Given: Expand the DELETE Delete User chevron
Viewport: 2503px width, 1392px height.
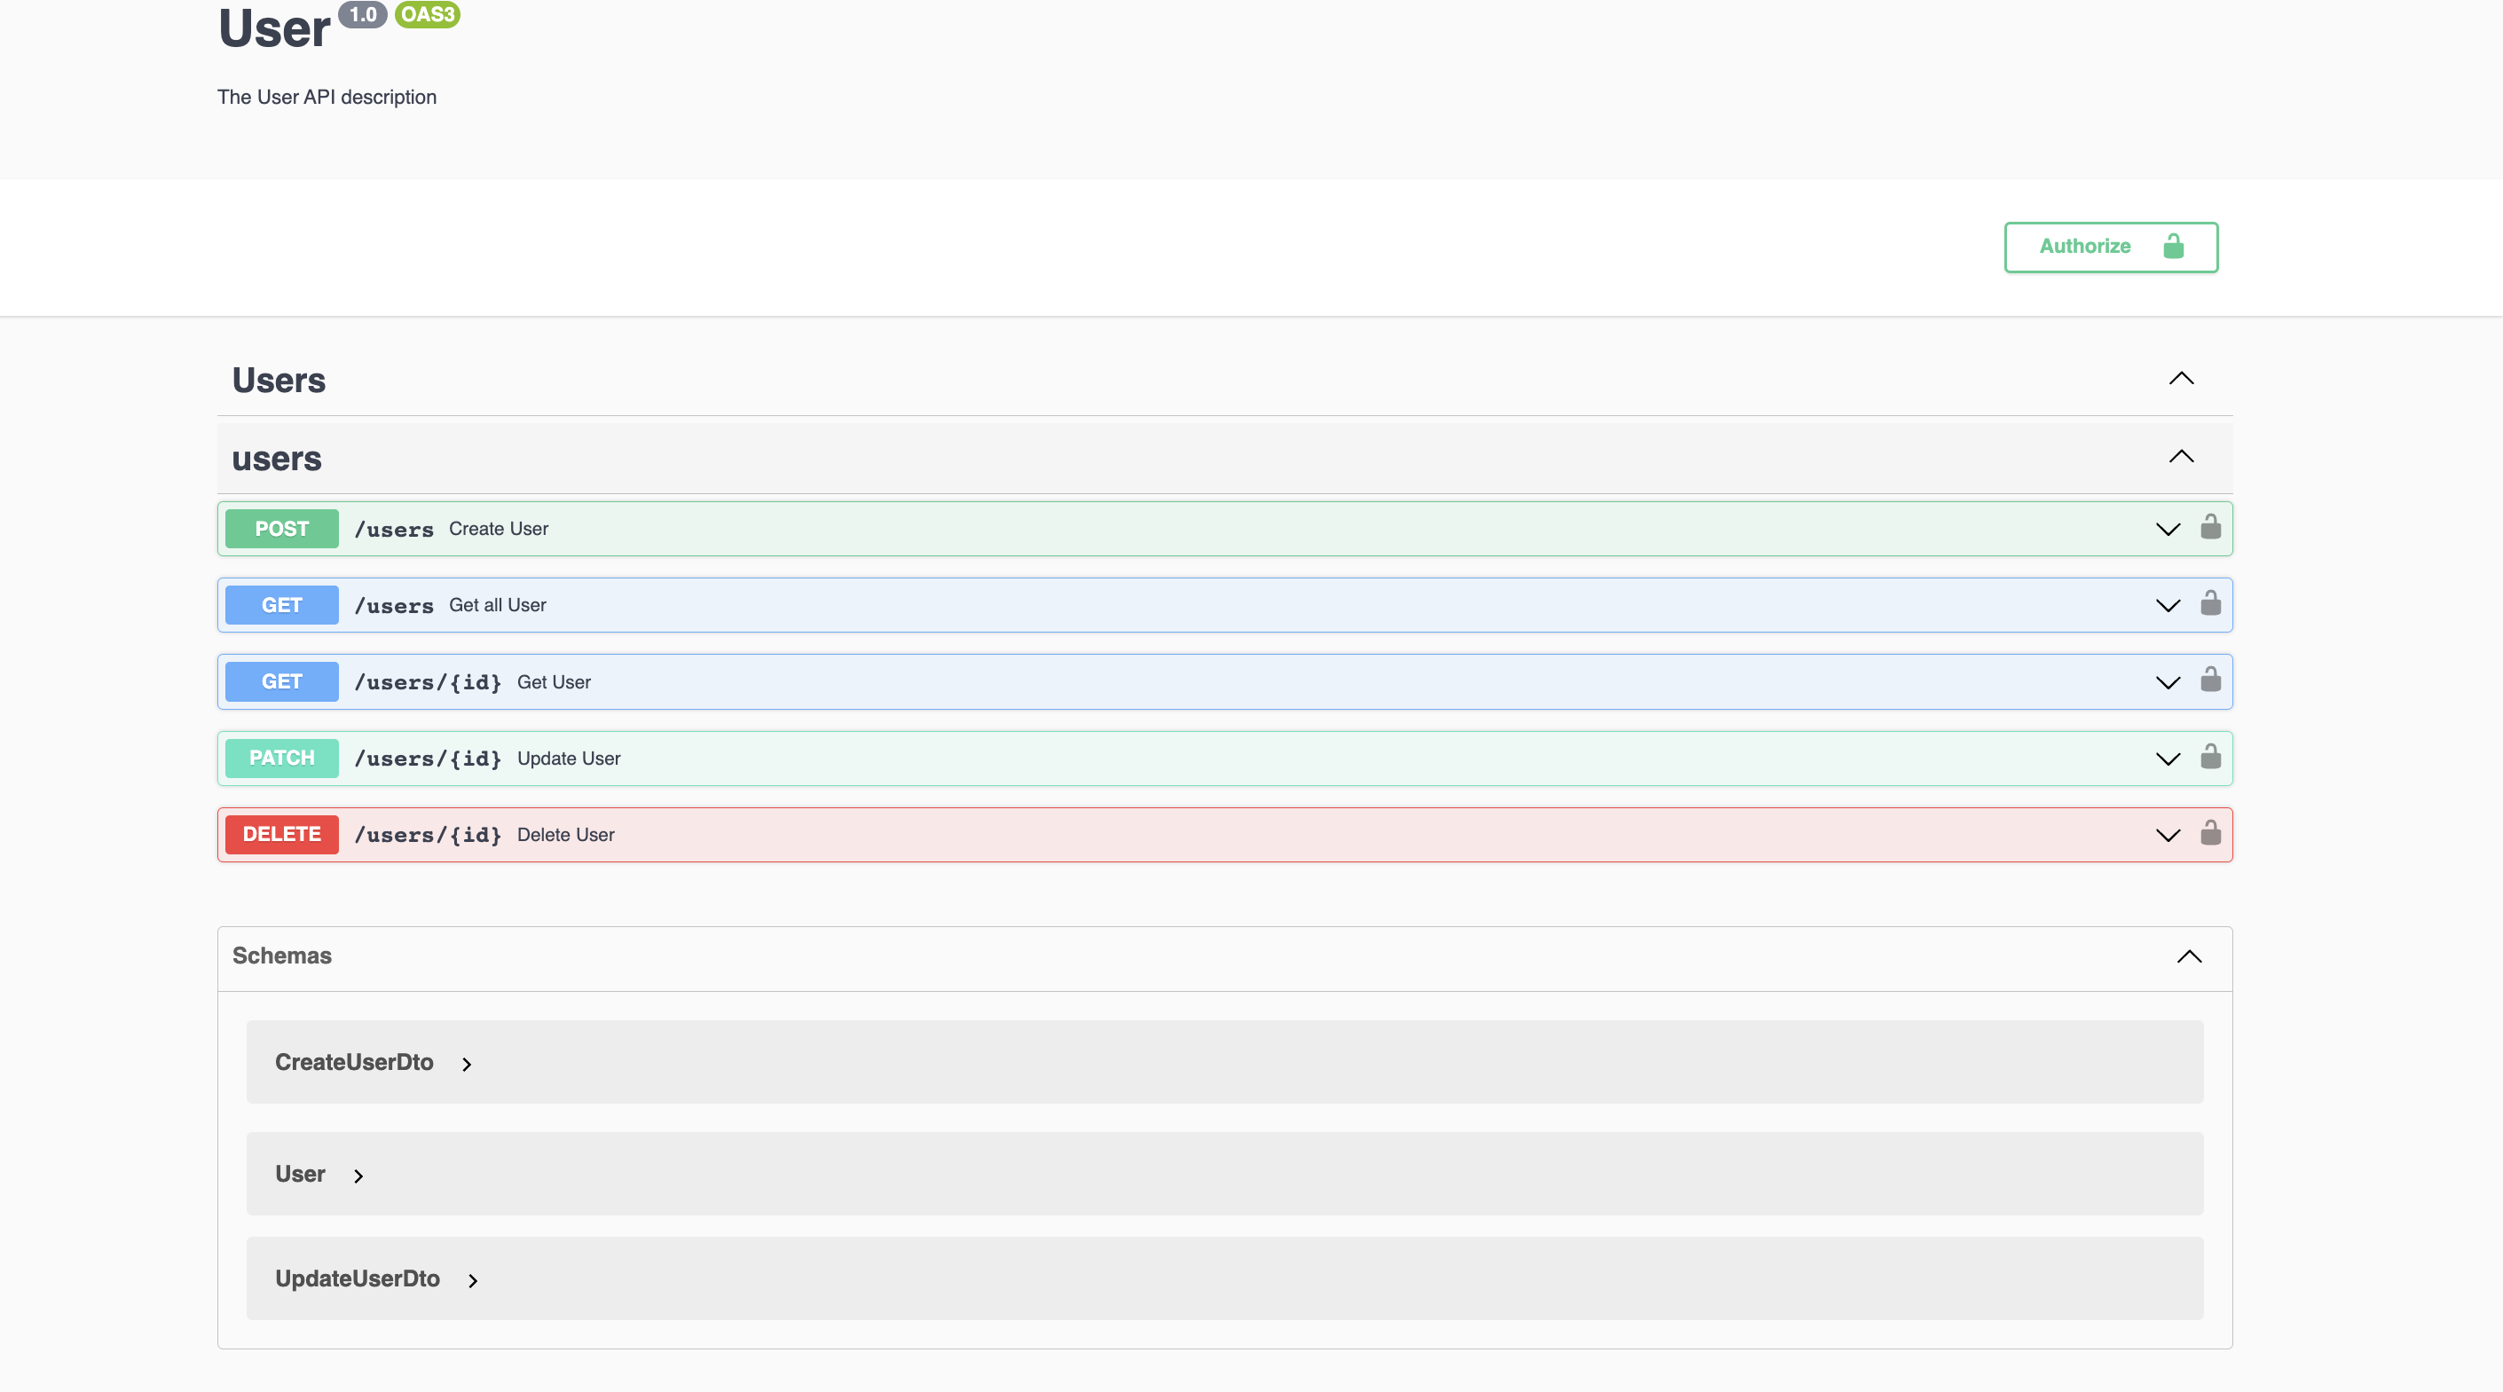Looking at the screenshot, I should click(2168, 836).
